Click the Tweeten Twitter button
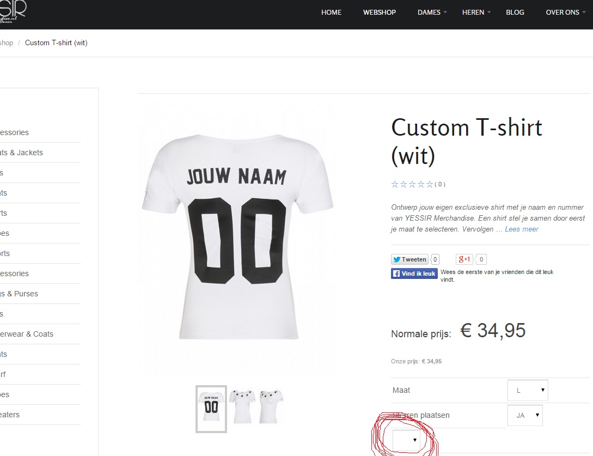 (x=409, y=259)
